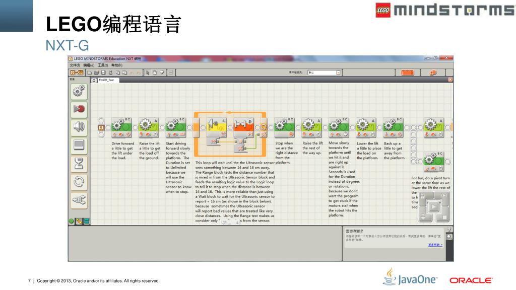The width and height of the screenshot is (516, 290).
Task: Create a new program with the toolbar icon
Action: 90,72
